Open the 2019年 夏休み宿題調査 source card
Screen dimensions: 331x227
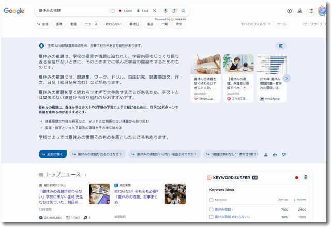point(271,78)
